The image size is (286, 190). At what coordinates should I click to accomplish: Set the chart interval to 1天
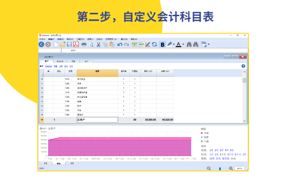coord(211,154)
